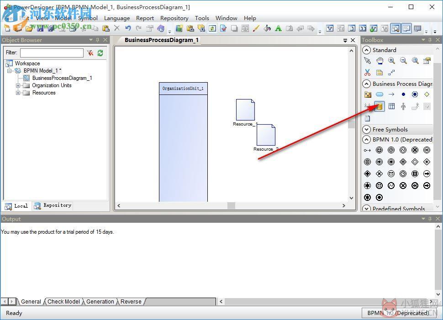Open the diagram tab list dropdown arrow
The height and width of the screenshot is (320, 443).
tap(345, 40)
